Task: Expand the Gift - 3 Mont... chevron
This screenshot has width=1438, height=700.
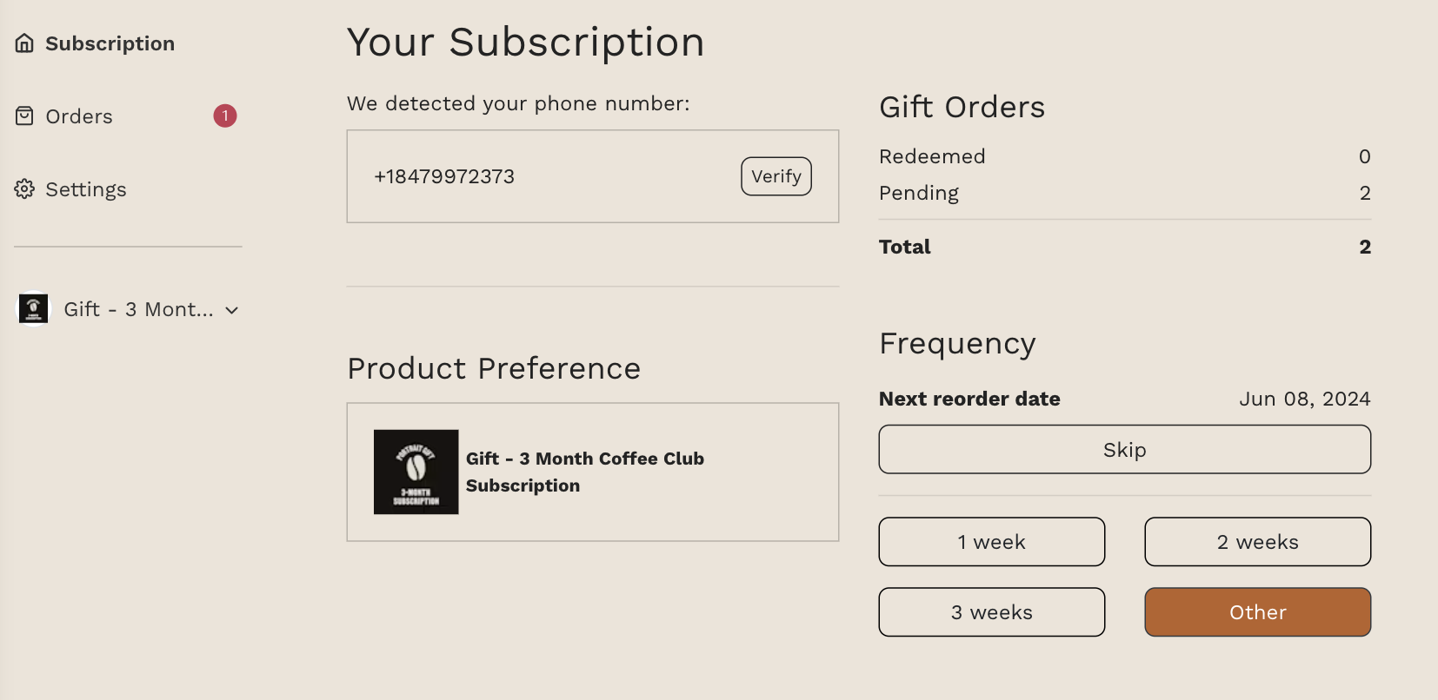Action: click(x=232, y=310)
